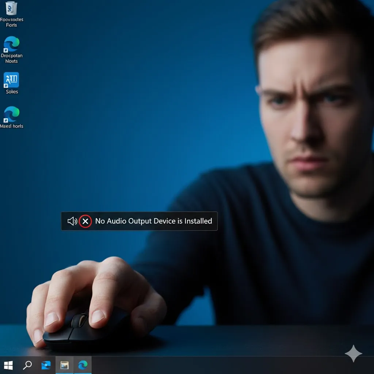
Task: Click the 'No Audio Output Device is Installed' text
Action: pos(153,221)
